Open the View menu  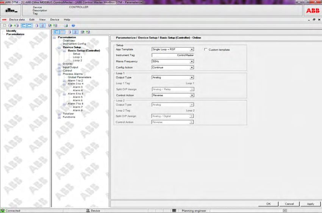(x=42, y=19)
